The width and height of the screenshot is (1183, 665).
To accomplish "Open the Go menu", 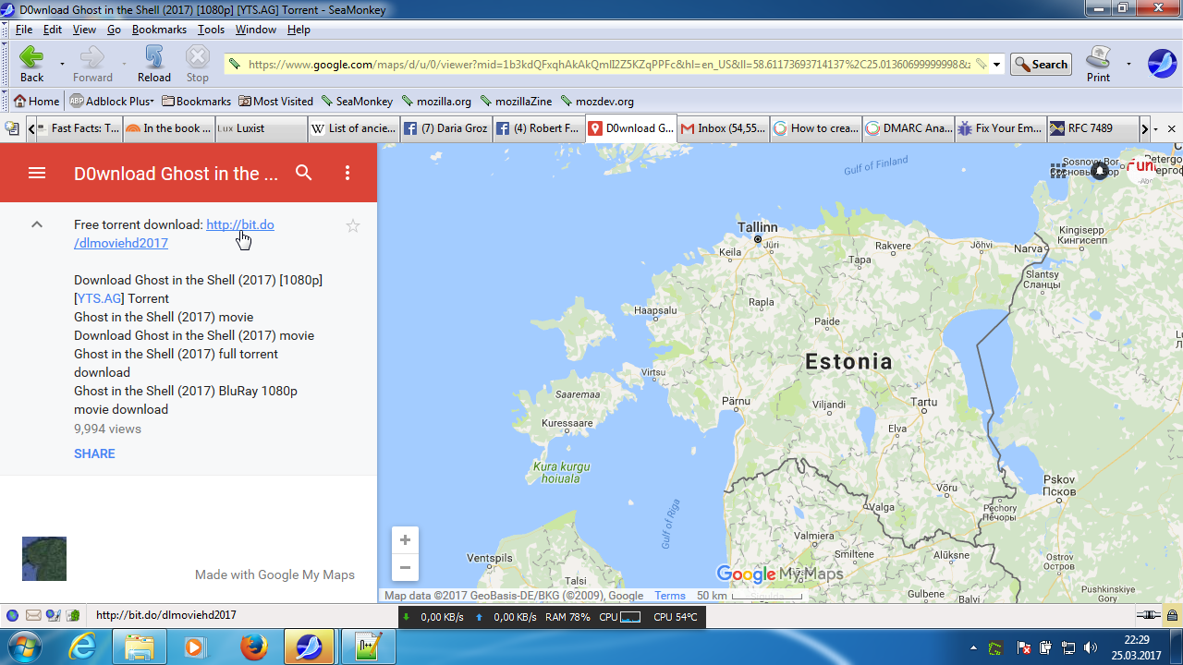I will 114,30.
